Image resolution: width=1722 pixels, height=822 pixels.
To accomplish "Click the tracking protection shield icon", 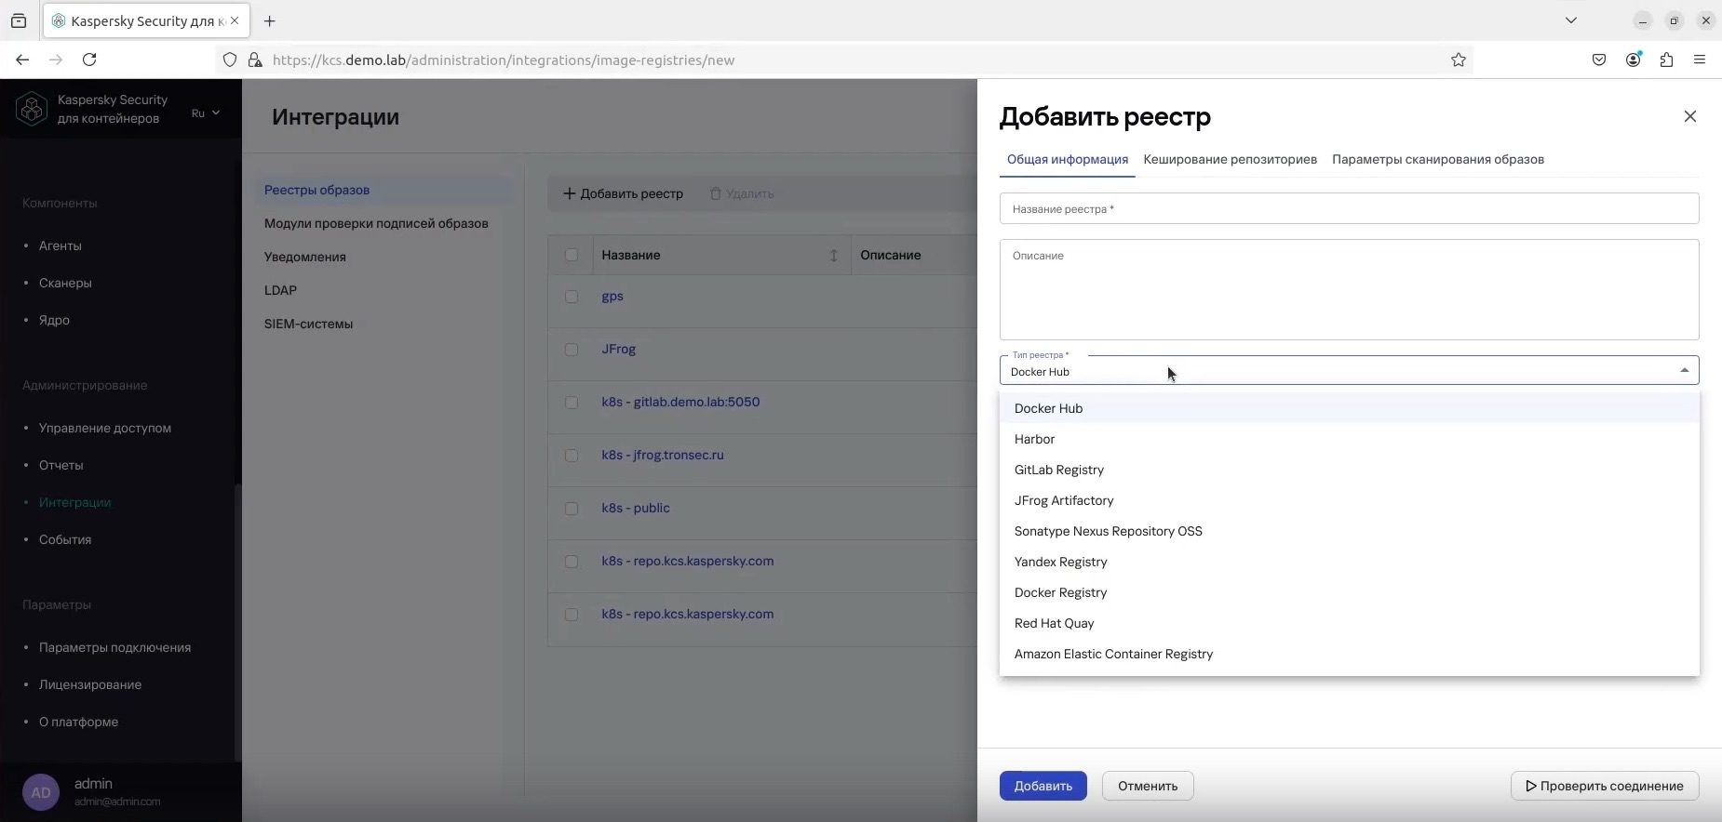I will coord(230,60).
